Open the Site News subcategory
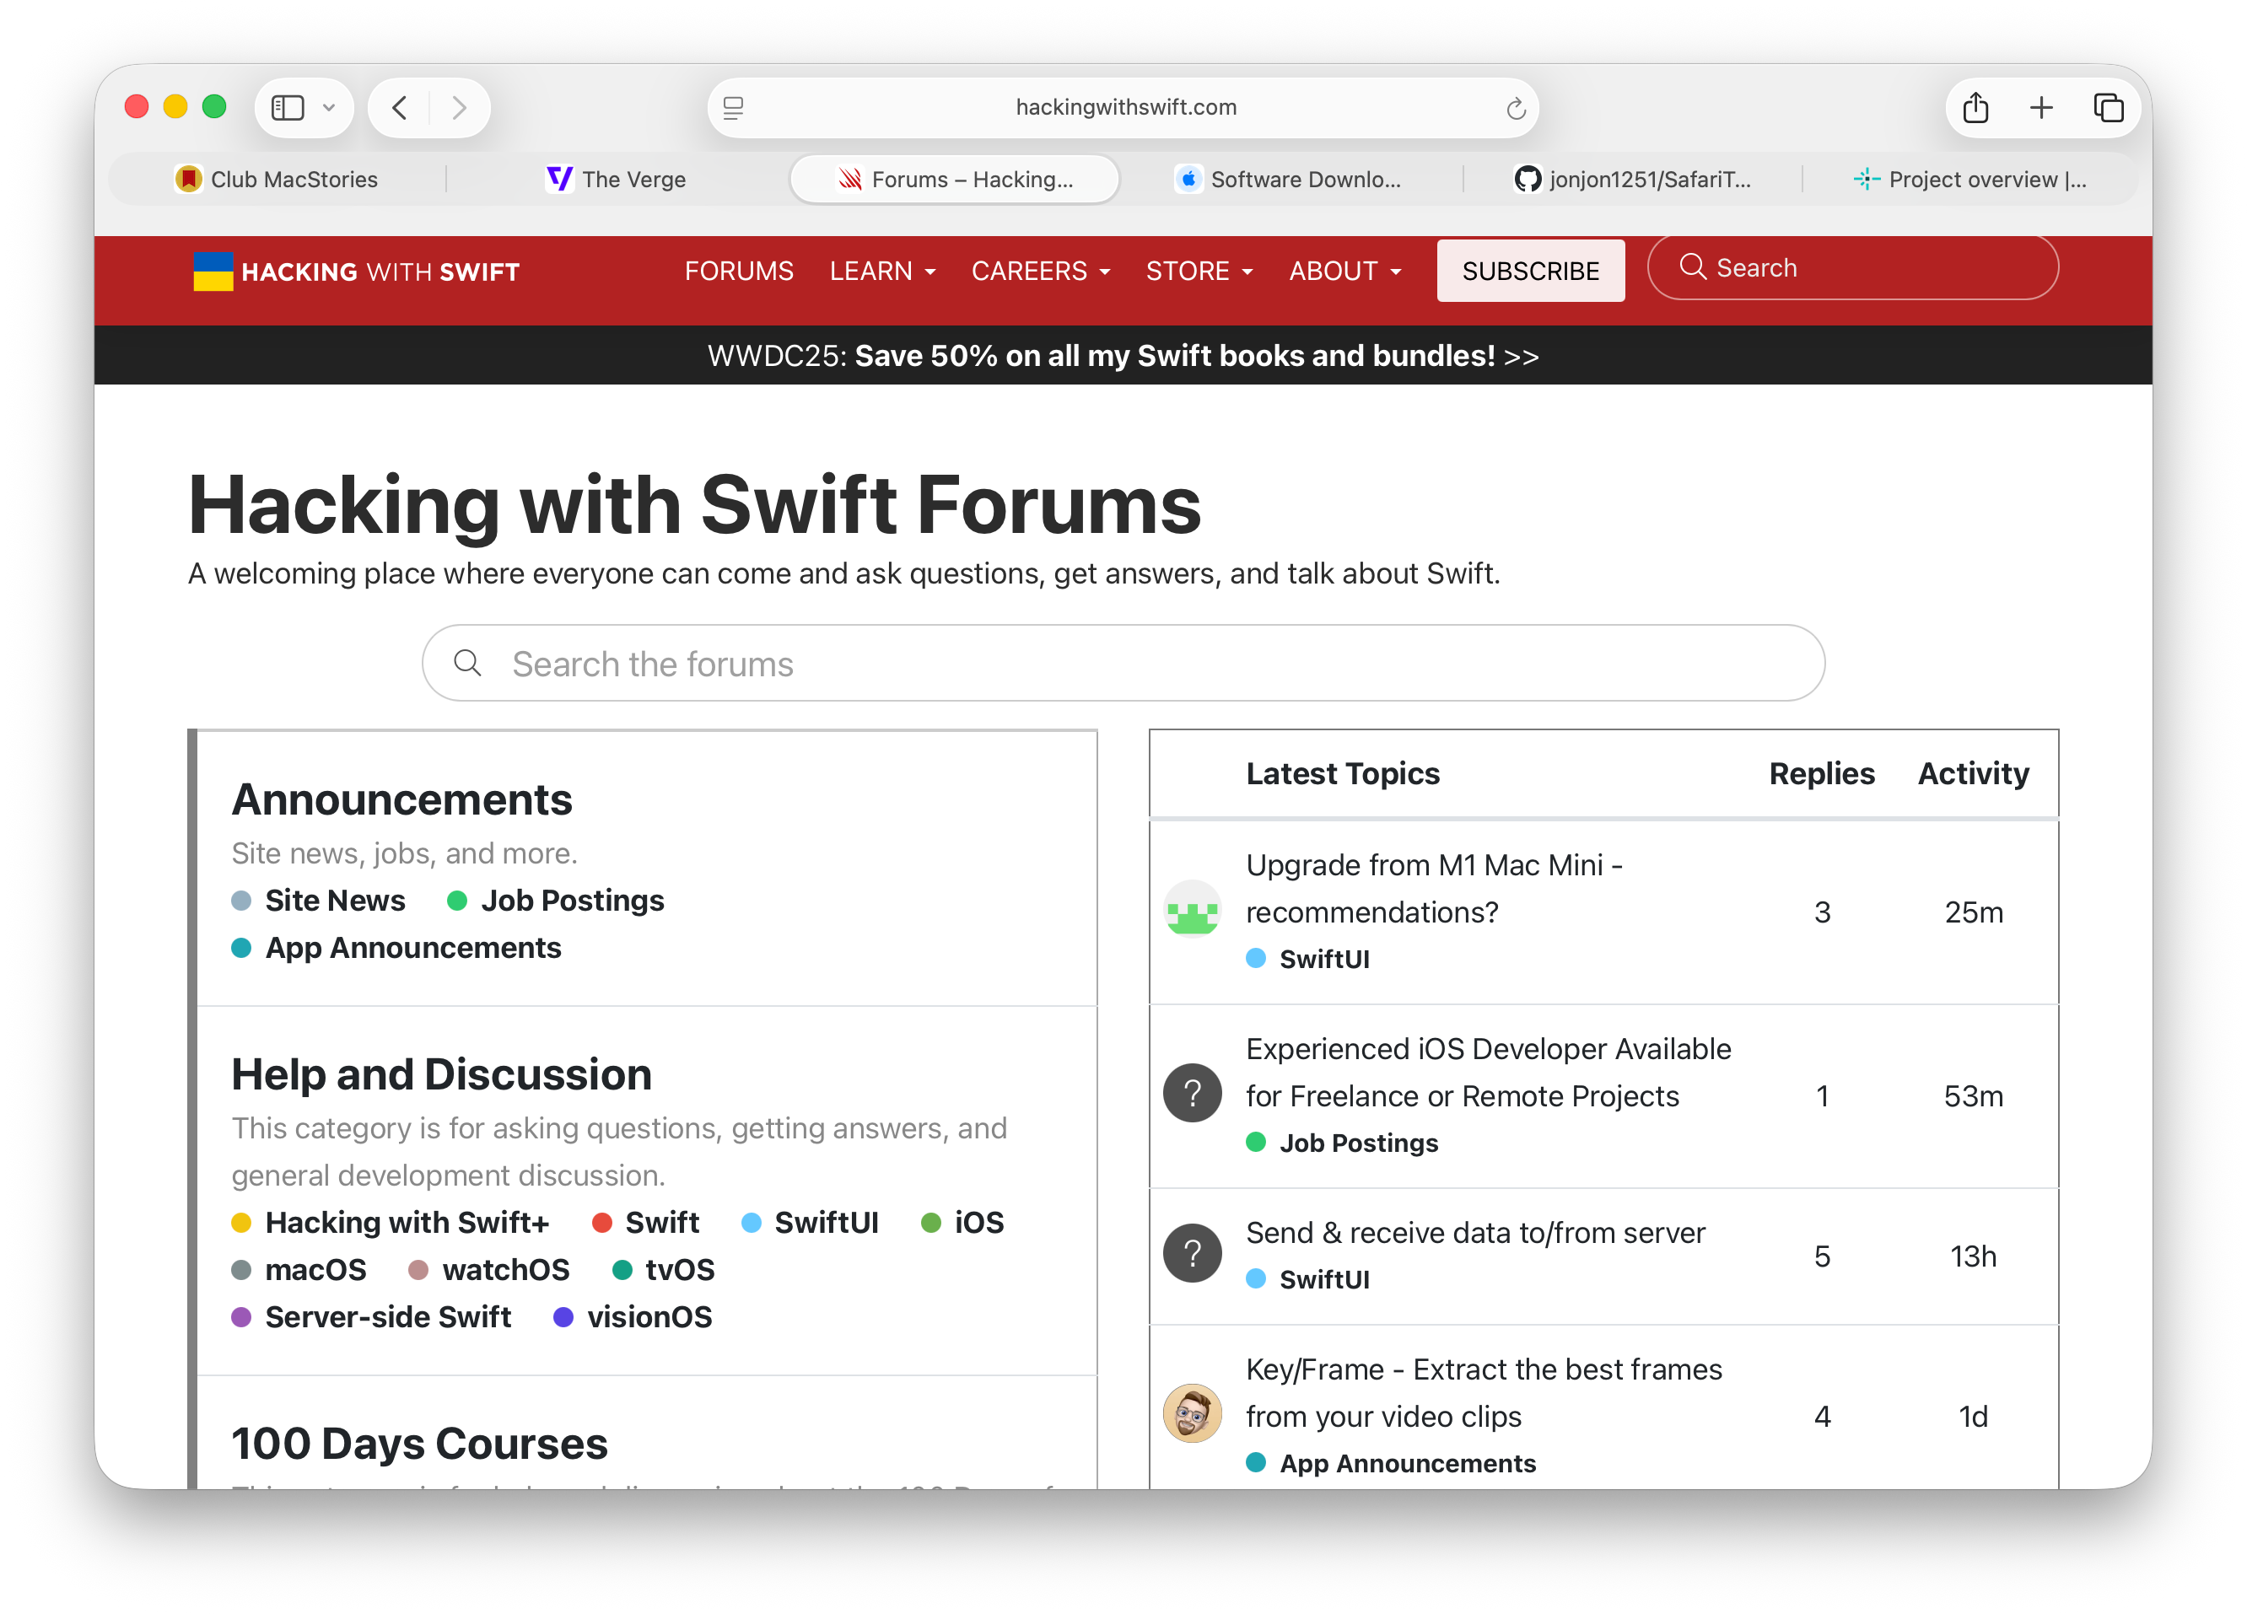 click(x=335, y=900)
